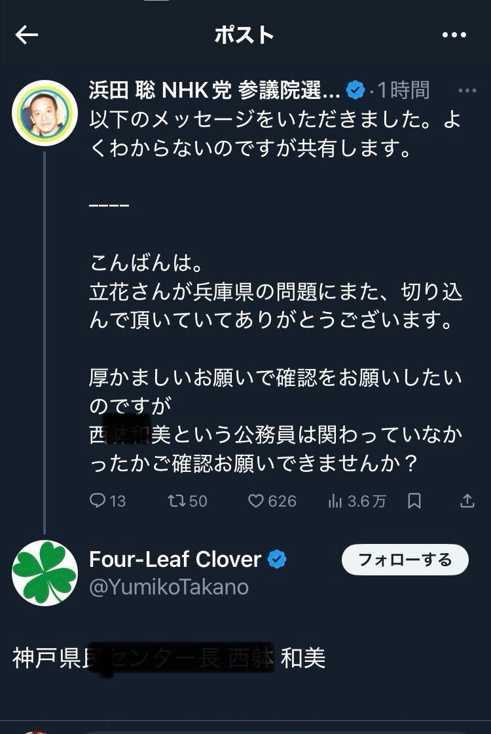Tap the ポスト header title
Image resolution: width=491 pixels, height=734 pixels.
244,35
